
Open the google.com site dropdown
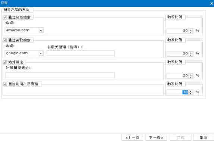pos(41,53)
